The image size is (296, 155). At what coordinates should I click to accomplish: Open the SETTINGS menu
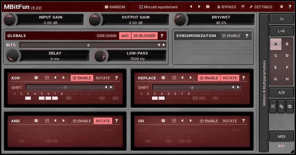coord(261,7)
